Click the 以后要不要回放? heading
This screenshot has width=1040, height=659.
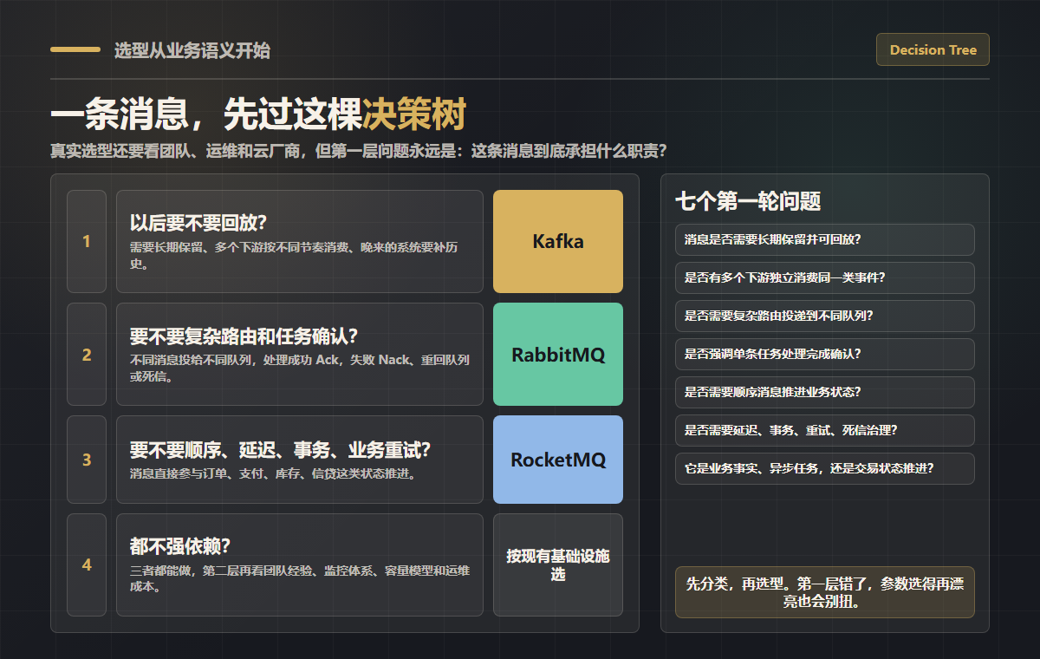point(198,223)
